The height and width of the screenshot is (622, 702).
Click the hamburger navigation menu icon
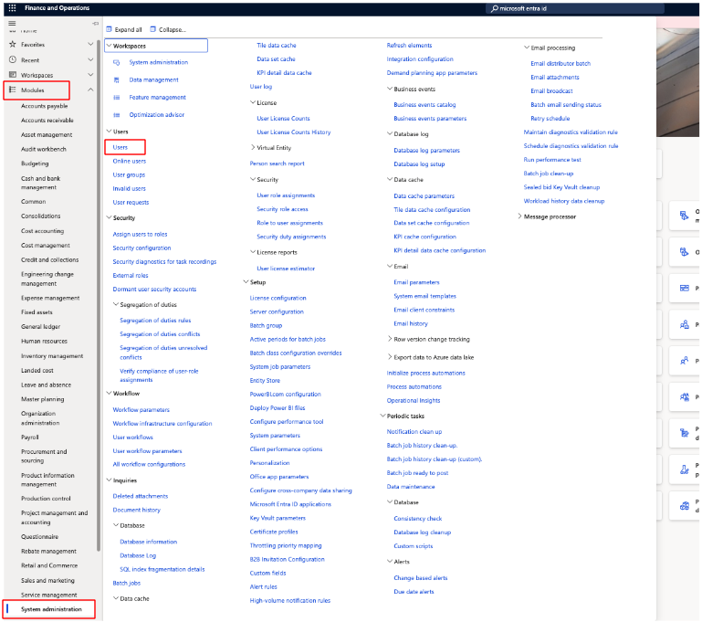[12, 23]
